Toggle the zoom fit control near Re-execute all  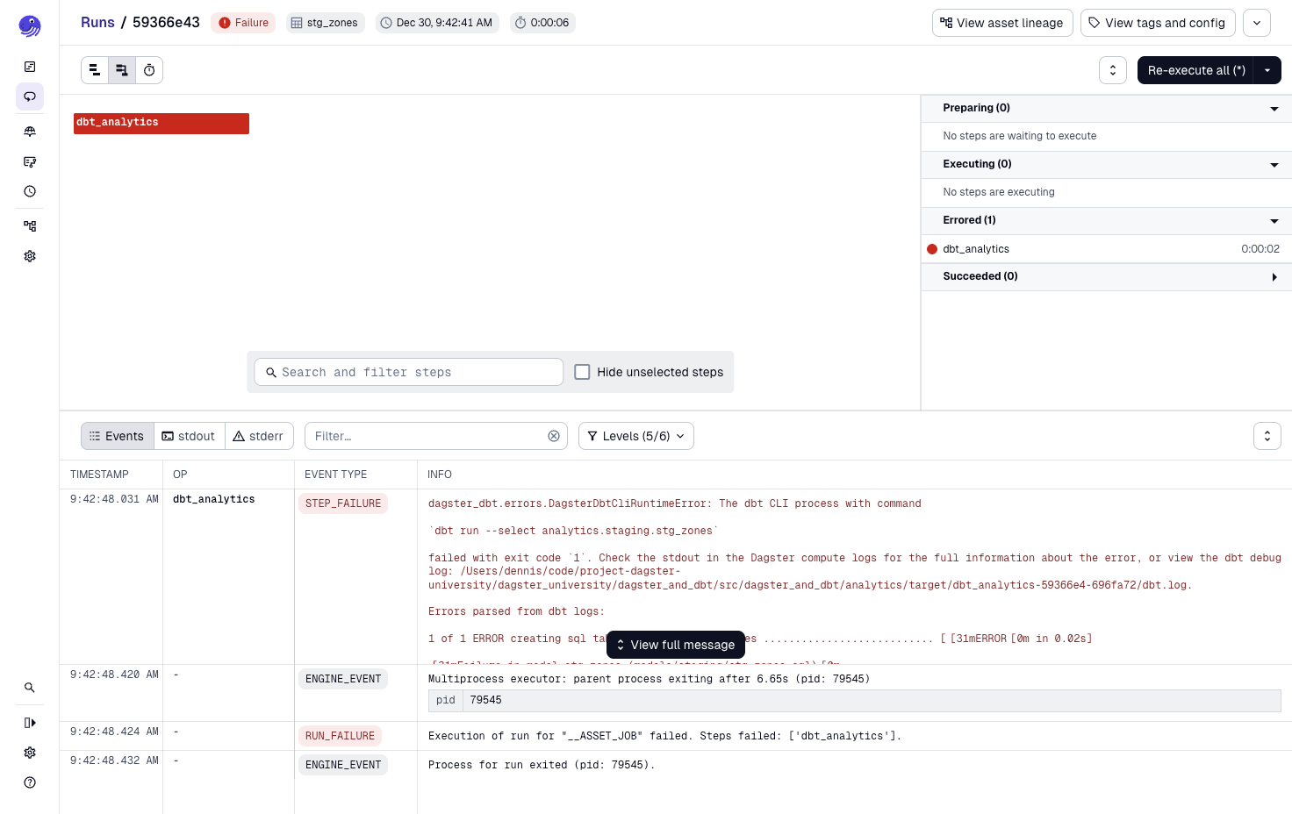click(x=1113, y=70)
